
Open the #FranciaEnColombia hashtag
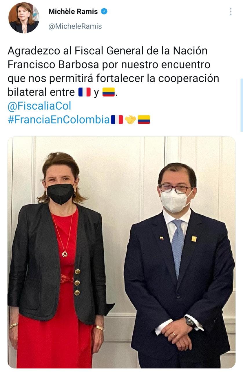tap(59, 119)
